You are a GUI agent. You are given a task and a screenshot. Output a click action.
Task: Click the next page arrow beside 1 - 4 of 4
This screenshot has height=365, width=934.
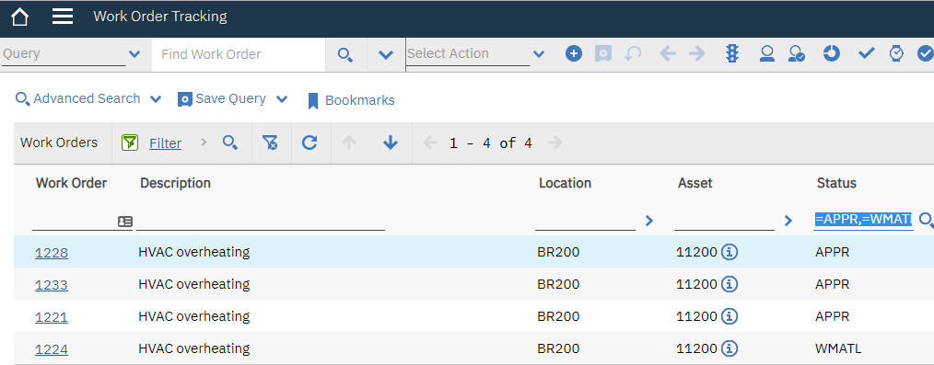tap(555, 143)
